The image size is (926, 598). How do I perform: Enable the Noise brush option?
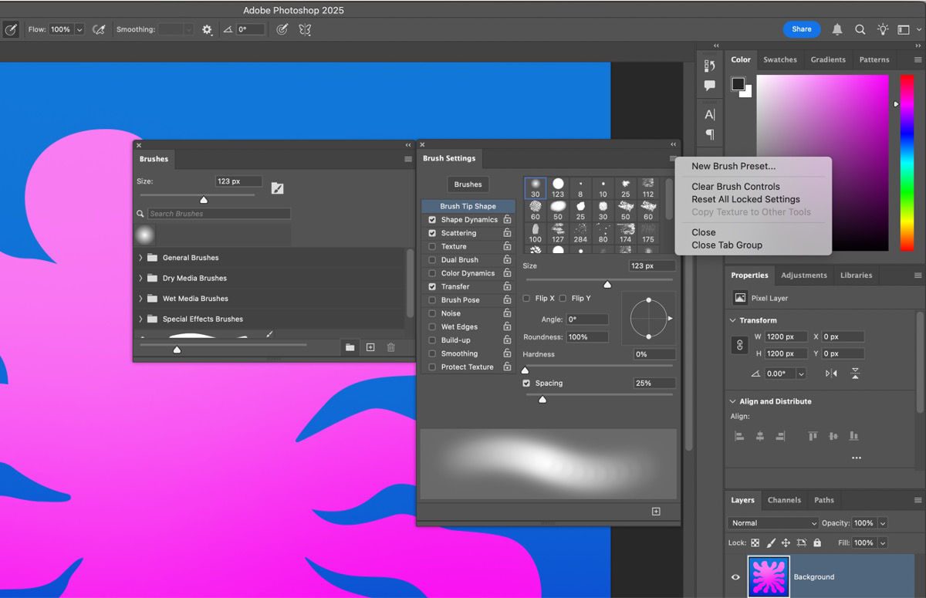click(432, 313)
